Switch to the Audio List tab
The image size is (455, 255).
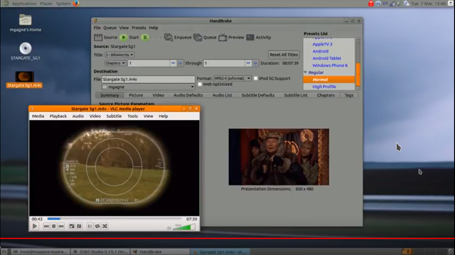tap(222, 95)
